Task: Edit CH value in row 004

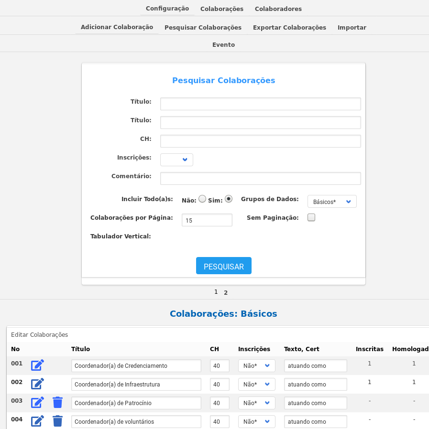Action: 220,422
